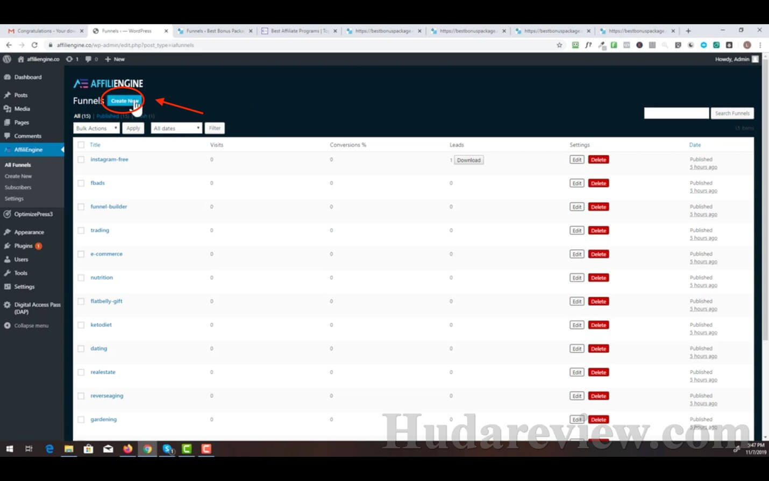The height and width of the screenshot is (481, 769).
Task: Open the WordPress logo menu
Action: tap(7, 59)
